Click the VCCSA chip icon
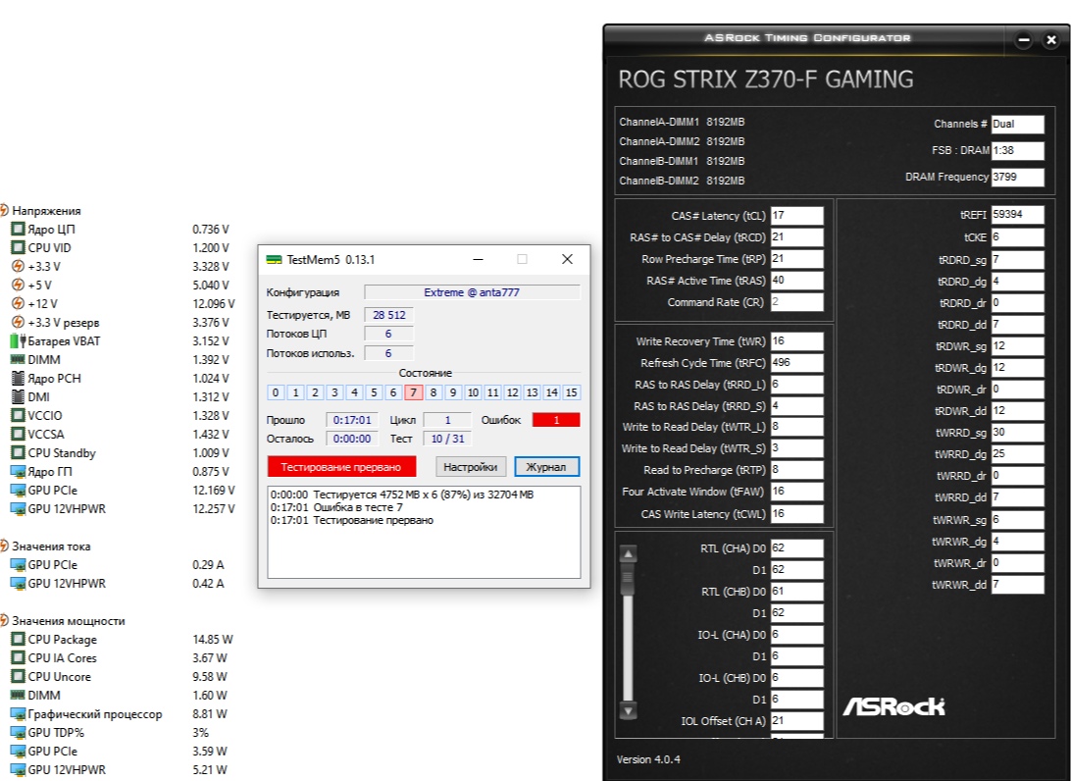The width and height of the screenshot is (1071, 781). coord(18,434)
